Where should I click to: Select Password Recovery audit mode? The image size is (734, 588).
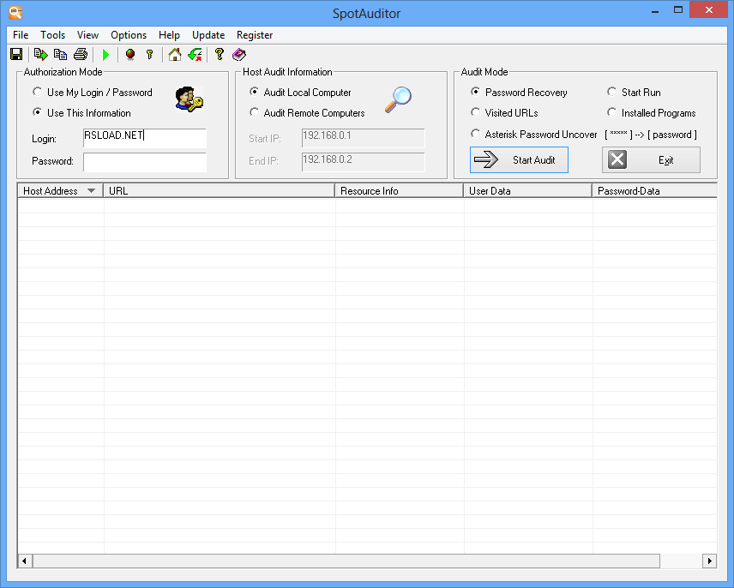[x=519, y=93]
